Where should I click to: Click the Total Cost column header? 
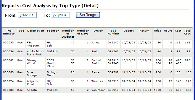(x=188, y=32)
